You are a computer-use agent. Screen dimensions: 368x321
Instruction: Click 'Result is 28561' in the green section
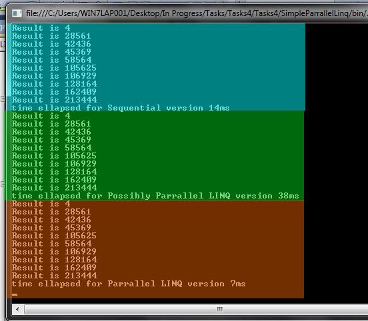pyautogui.click(x=51, y=124)
